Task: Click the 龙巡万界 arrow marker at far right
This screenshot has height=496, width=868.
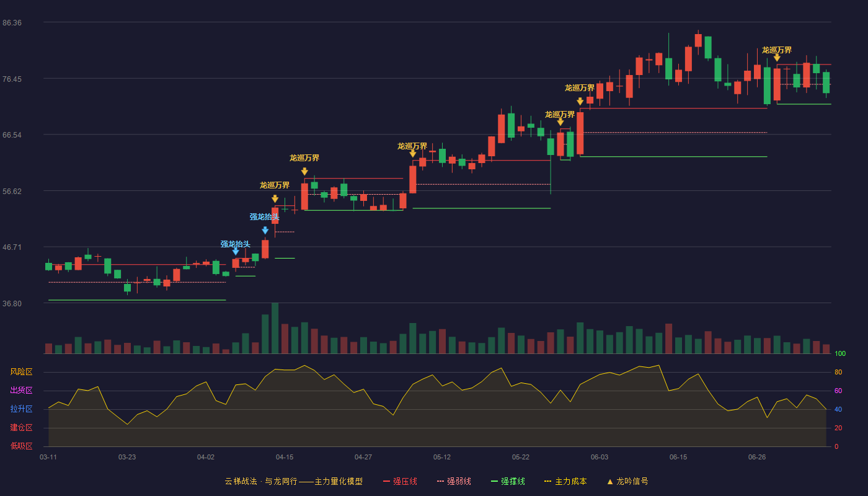Action: click(777, 58)
